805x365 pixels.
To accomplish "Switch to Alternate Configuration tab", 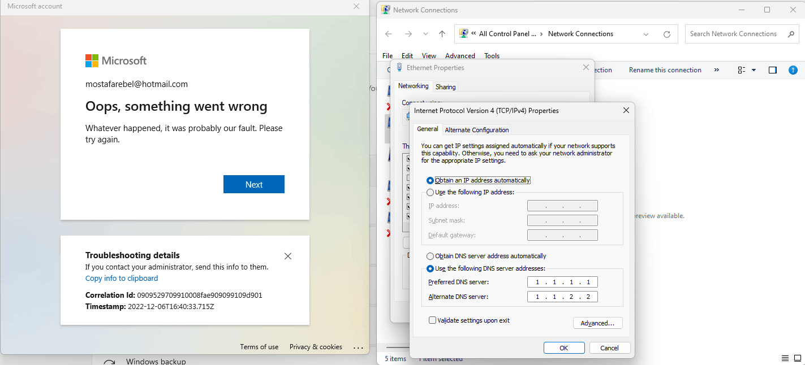I will click(477, 130).
